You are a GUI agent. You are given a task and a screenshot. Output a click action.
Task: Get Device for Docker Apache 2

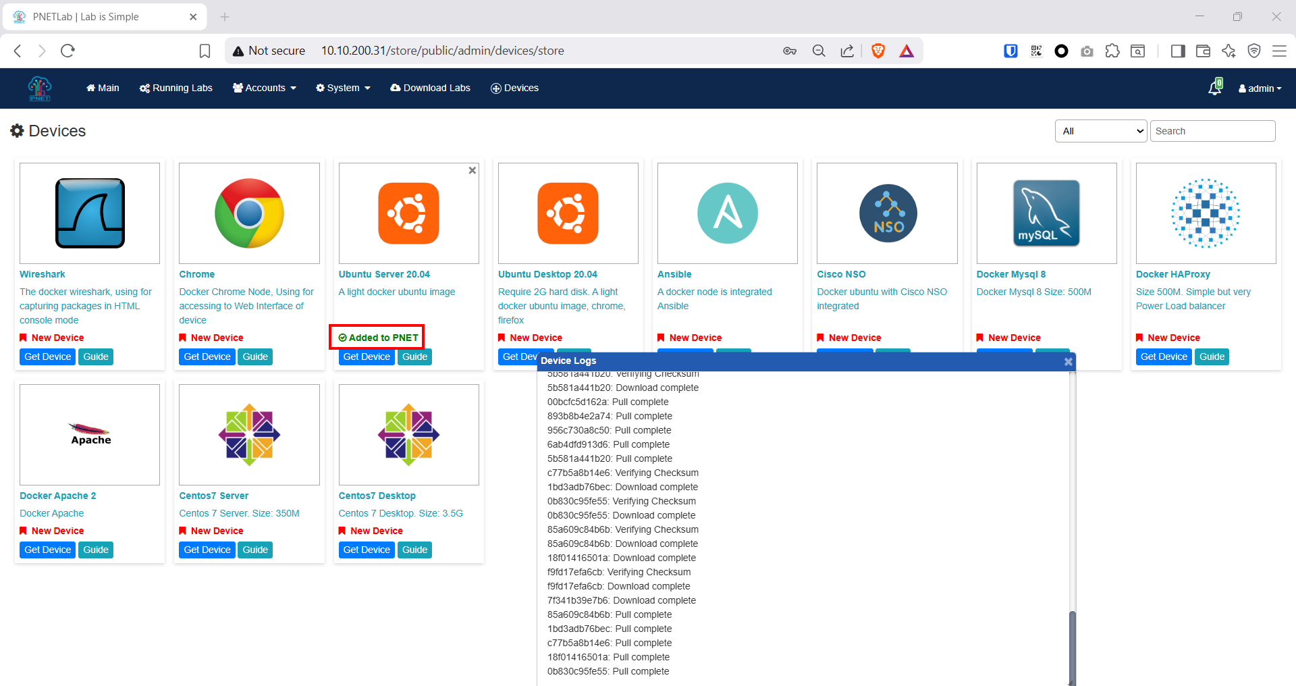[48, 550]
